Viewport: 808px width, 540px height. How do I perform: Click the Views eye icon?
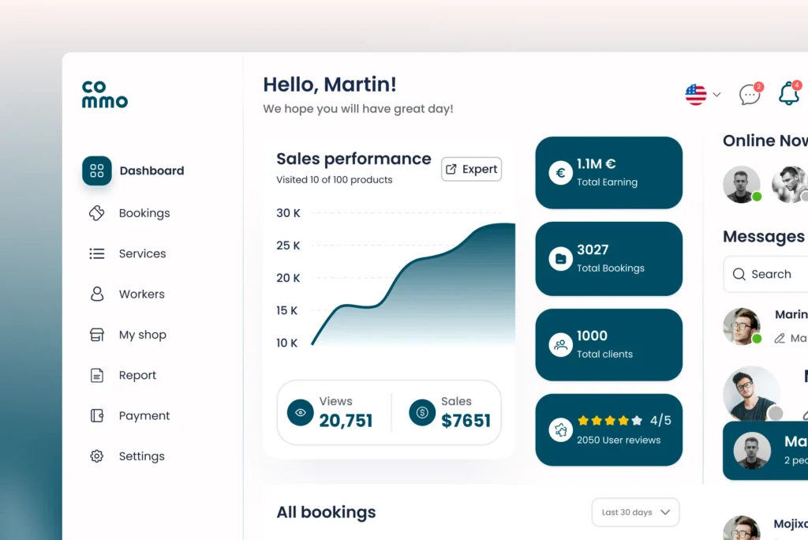pos(300,412)
